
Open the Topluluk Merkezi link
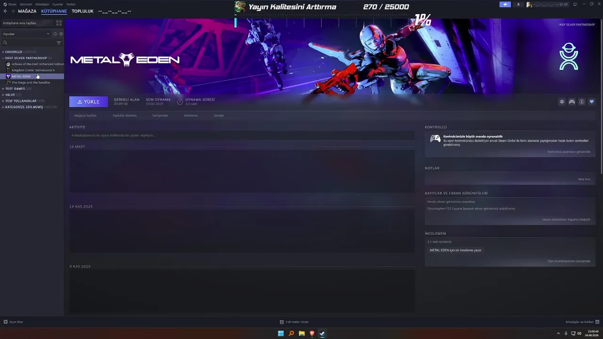[x=124, y=115]
